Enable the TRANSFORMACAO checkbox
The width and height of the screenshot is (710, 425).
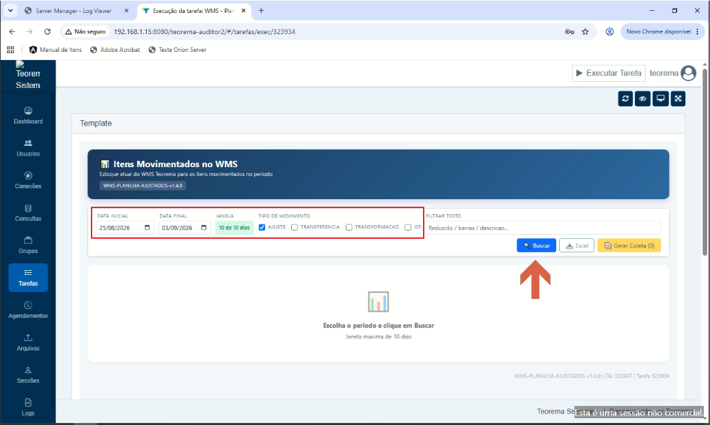(x=349, y=227)
